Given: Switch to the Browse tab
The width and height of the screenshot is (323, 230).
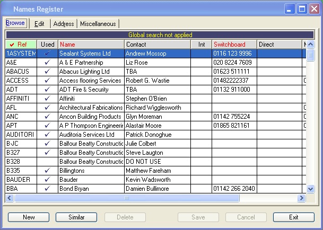Looking at the screenshot, I should pyautogui.click(x=15, y=23).
